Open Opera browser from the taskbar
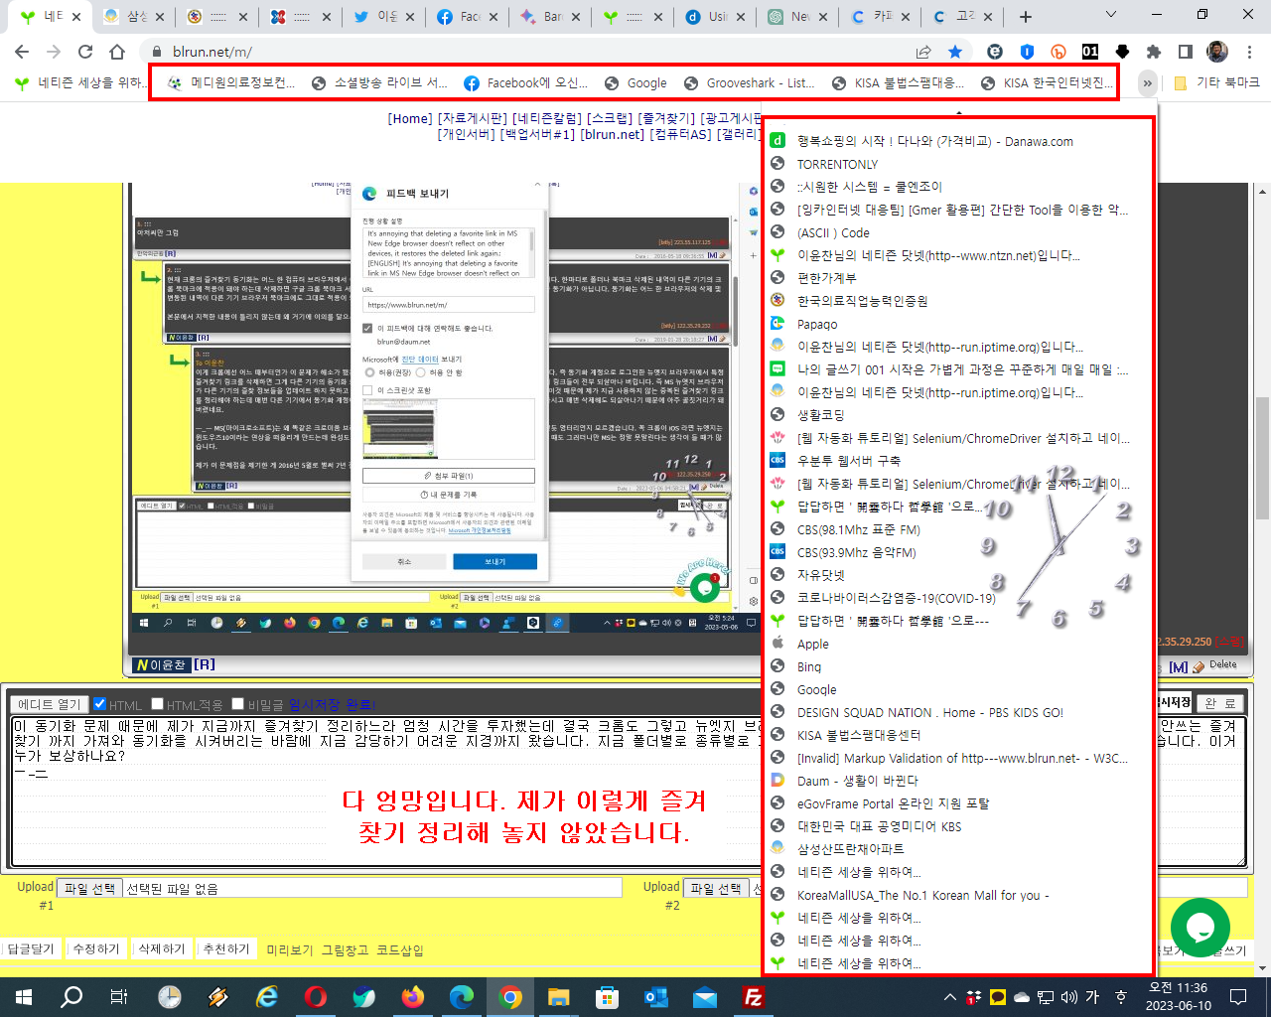1271x1017 pixels. pyautogui.click(x=316, y=997)
